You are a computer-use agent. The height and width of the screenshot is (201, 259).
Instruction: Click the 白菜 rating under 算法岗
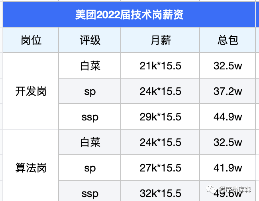[x=90, y=142]
